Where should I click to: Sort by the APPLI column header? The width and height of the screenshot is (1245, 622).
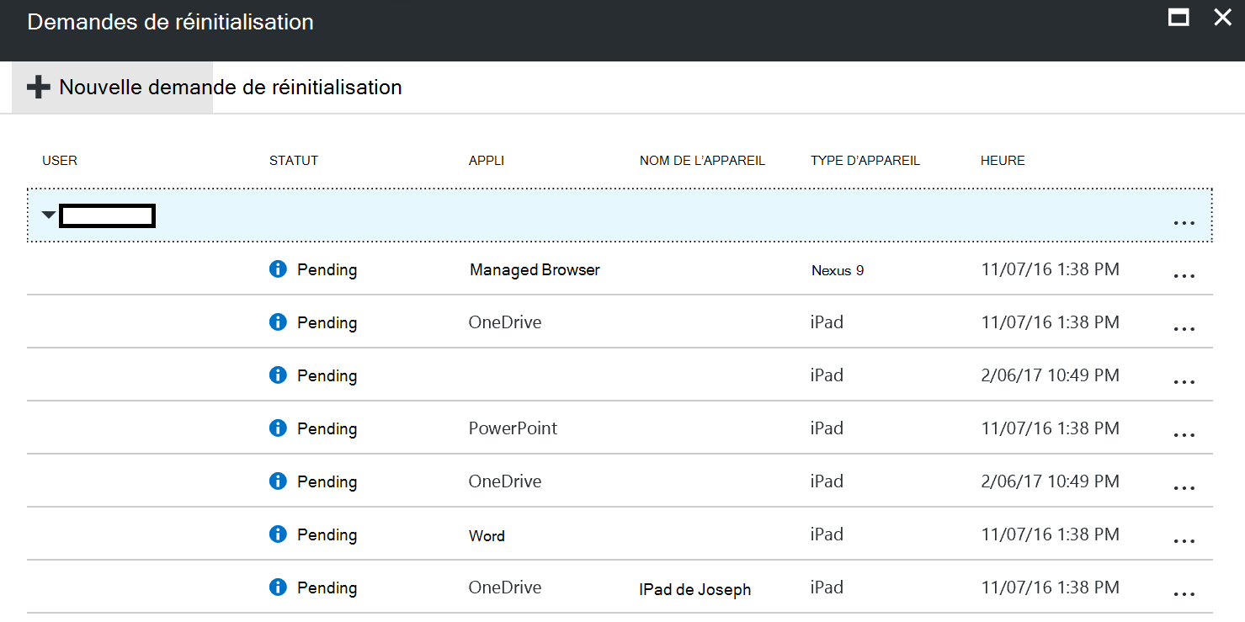click(x=487, y=160)
